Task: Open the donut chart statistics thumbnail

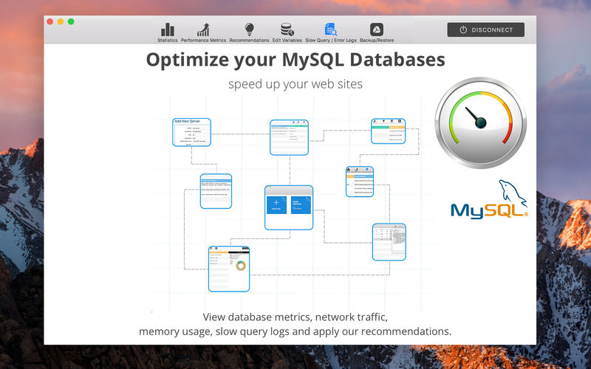Action: [229, 268]
